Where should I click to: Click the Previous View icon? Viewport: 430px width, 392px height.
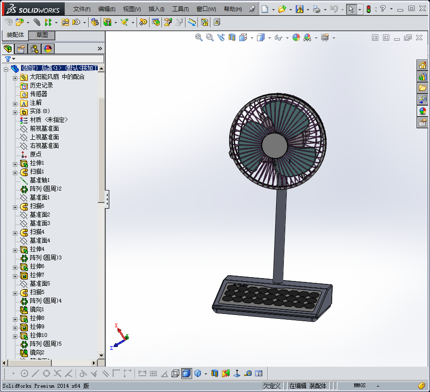click(x=221, y=37)
